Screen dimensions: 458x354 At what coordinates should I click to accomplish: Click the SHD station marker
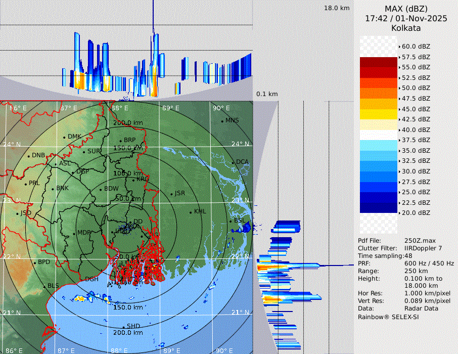[124, 327]
